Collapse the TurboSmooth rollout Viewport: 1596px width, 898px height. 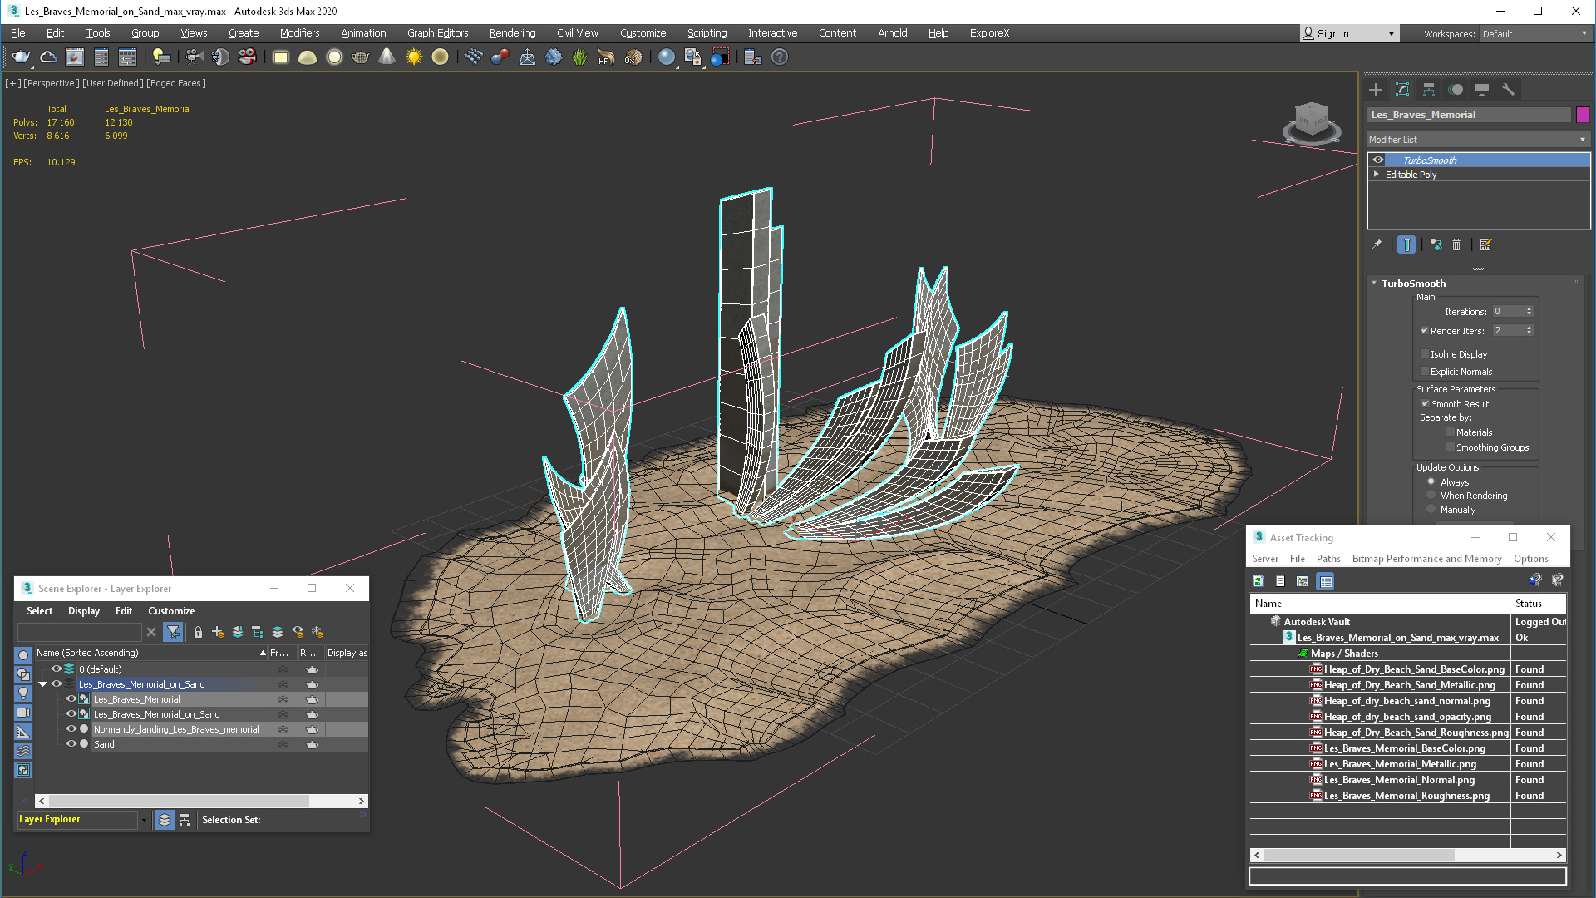1374,284
